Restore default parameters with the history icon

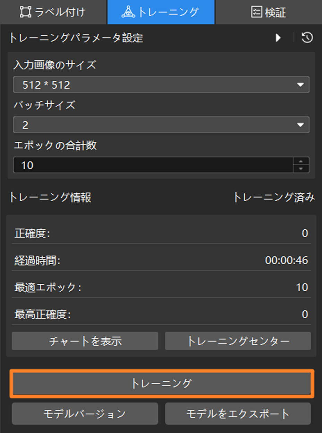[307, 38]
